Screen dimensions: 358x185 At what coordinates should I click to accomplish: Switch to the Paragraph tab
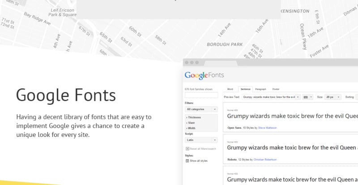[x=260, y=89]
